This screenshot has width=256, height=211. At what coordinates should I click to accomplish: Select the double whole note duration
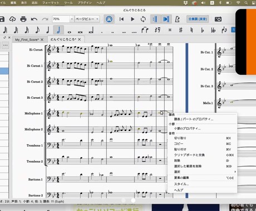[x=80, y=32]
